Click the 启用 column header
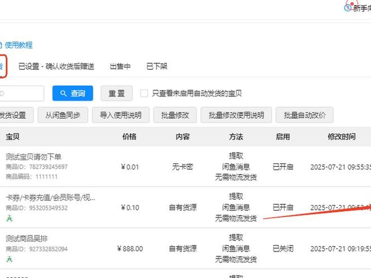This screenshot has width=371, height=278. pyautogui.click(x=283, y=137)
